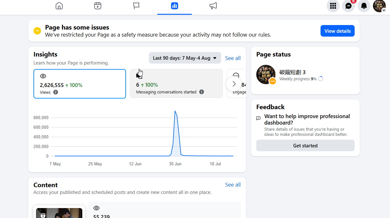Click info icon beside Messaging conversations started
Viewport: 390px width, 218px height.
click(202, 92)
